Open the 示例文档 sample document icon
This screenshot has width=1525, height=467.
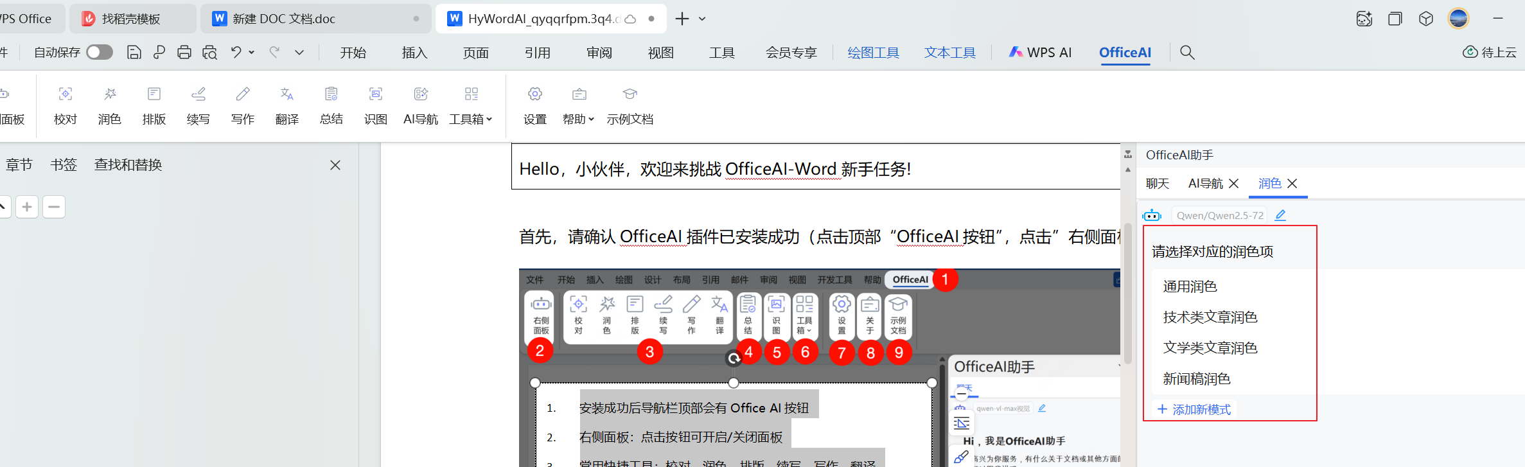630,106
